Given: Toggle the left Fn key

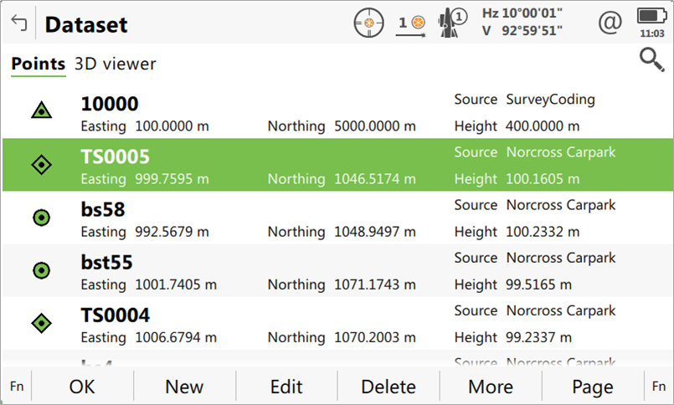Looking at the screenshot, I should [16, 387].
